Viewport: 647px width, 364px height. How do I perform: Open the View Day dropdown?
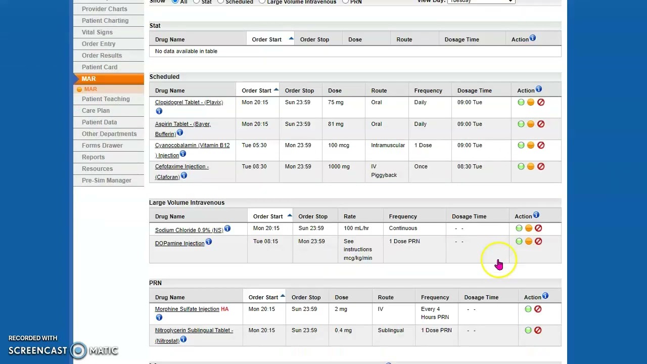(x=481, y=2)
